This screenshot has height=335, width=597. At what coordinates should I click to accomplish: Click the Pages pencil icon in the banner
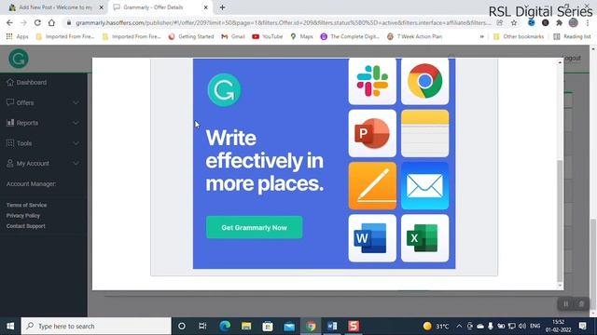pyautogui.click(x=372, y=186)
